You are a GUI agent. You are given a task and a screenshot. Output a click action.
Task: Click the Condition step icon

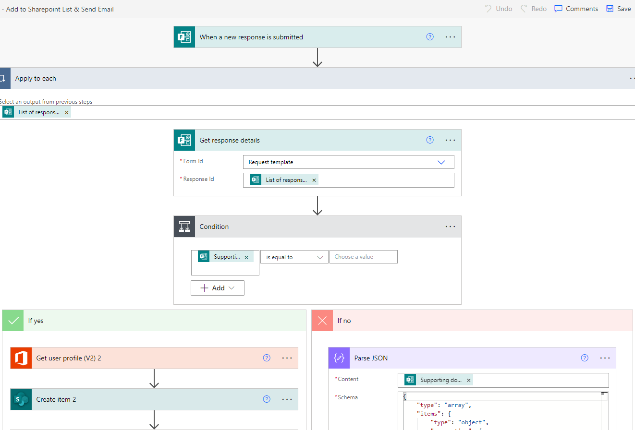[184, 227]
